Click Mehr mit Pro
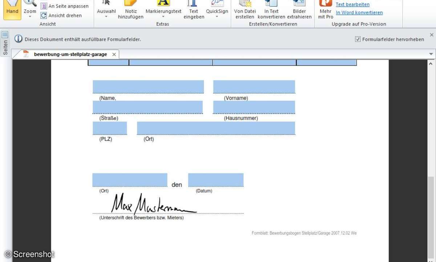 [x=326, y=10]
